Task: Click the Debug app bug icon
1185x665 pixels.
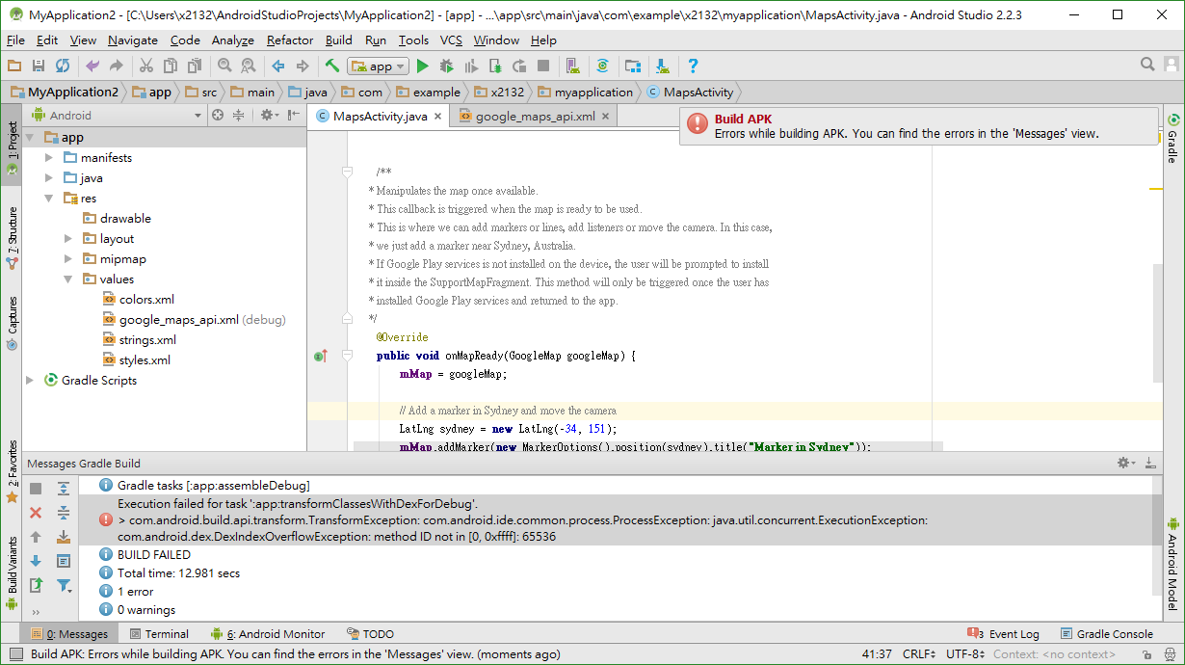Action: pos(447,66)
